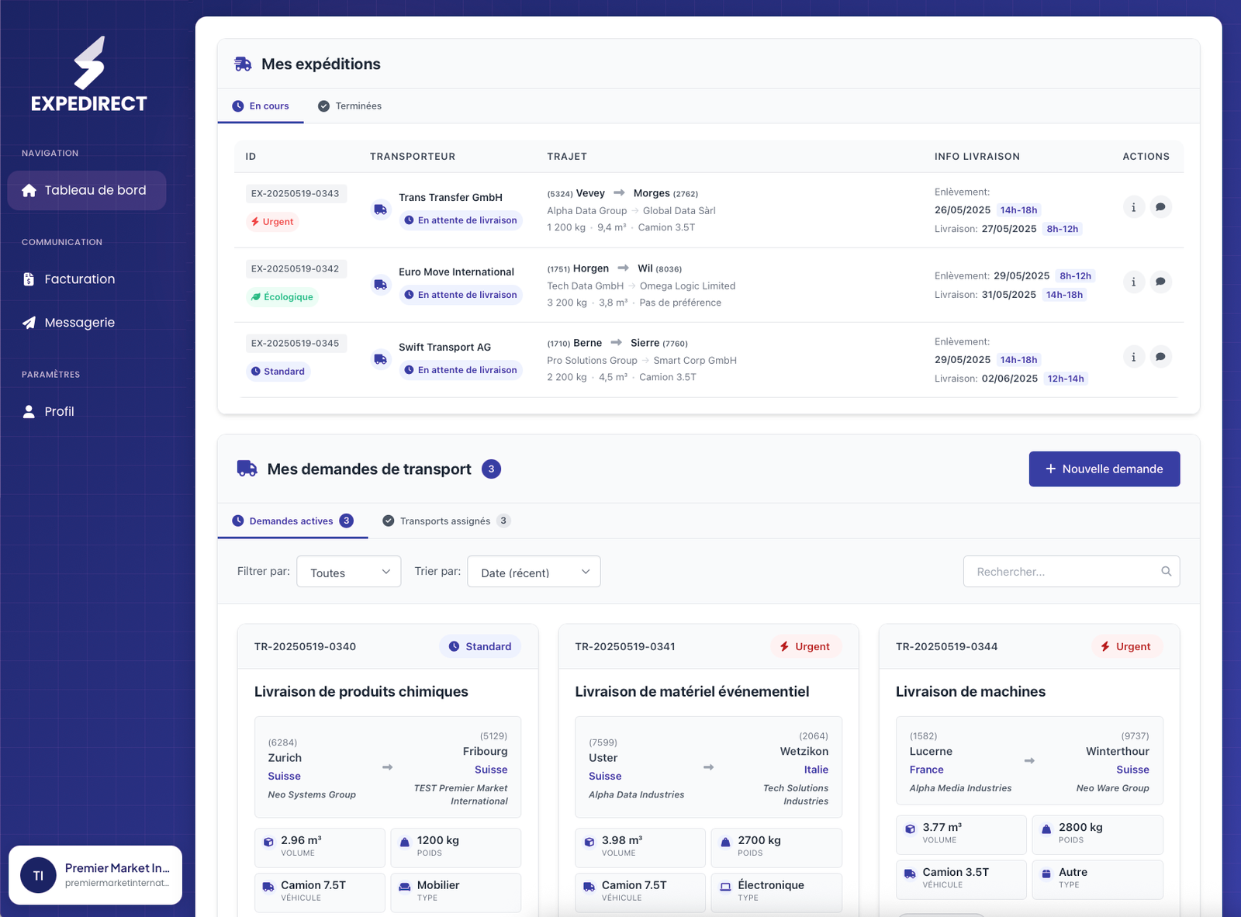This screenshot has width=1241, height=917.
Task: Click the truck icon beside Camion 3.5T véhicule
Action: point(910,874)
